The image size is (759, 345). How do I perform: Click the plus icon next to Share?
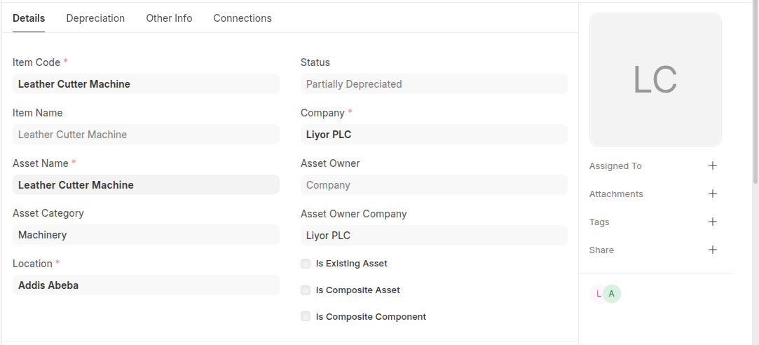pyautogui.click(x=713, y=250)
